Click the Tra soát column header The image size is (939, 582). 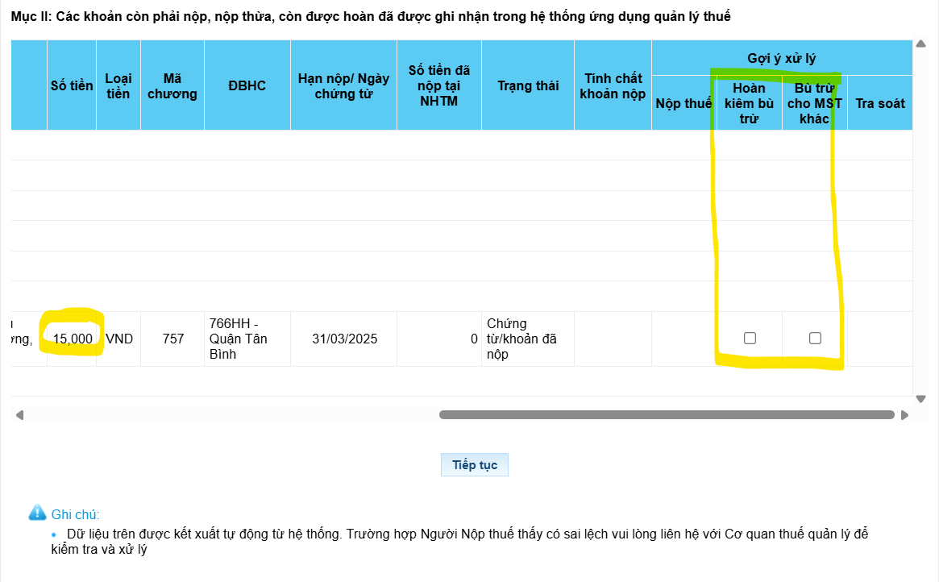click(879, 103)
